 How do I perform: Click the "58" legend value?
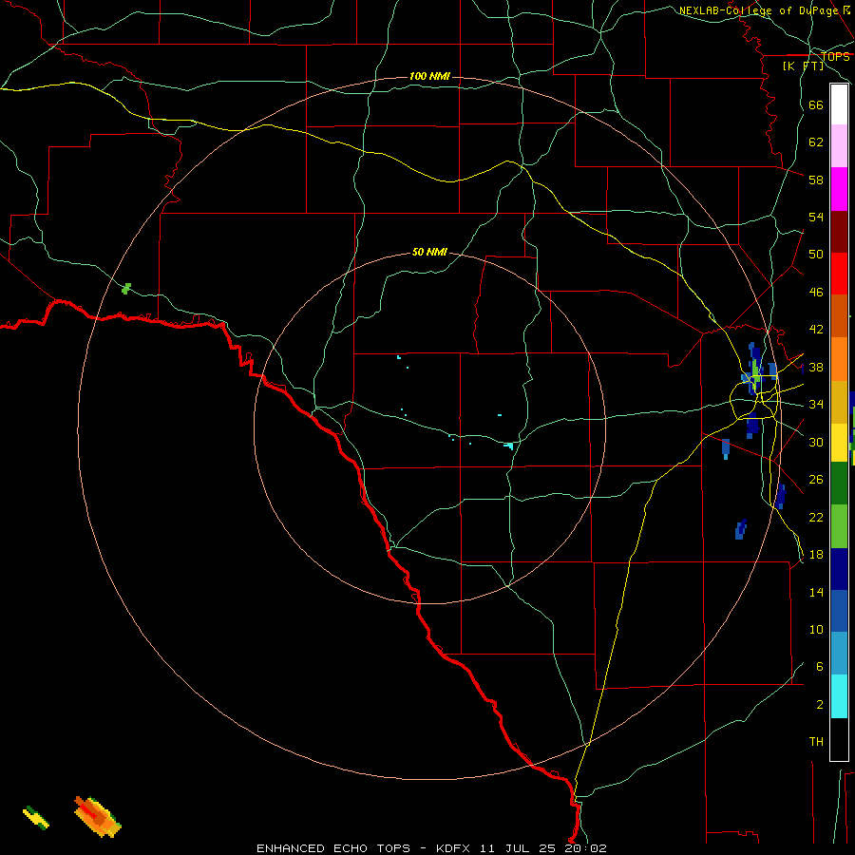(816, 180)
